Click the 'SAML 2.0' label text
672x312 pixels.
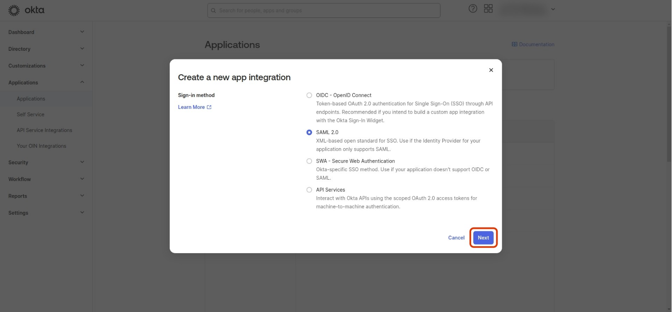coord(327,132)
